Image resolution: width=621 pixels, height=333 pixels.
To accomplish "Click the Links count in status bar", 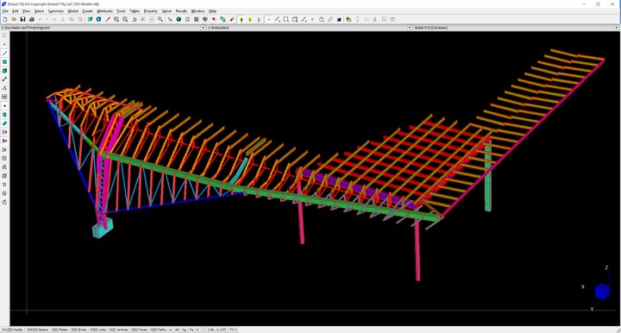I will (x=97, y=330).
